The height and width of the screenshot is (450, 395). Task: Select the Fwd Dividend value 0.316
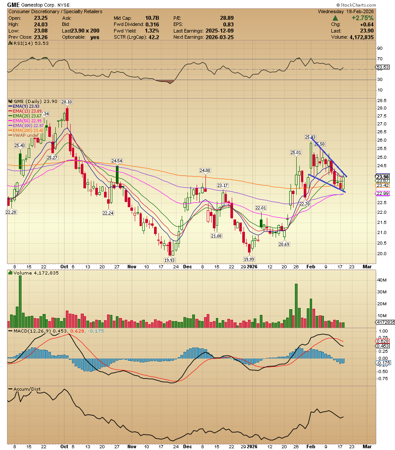click(152, 24)
